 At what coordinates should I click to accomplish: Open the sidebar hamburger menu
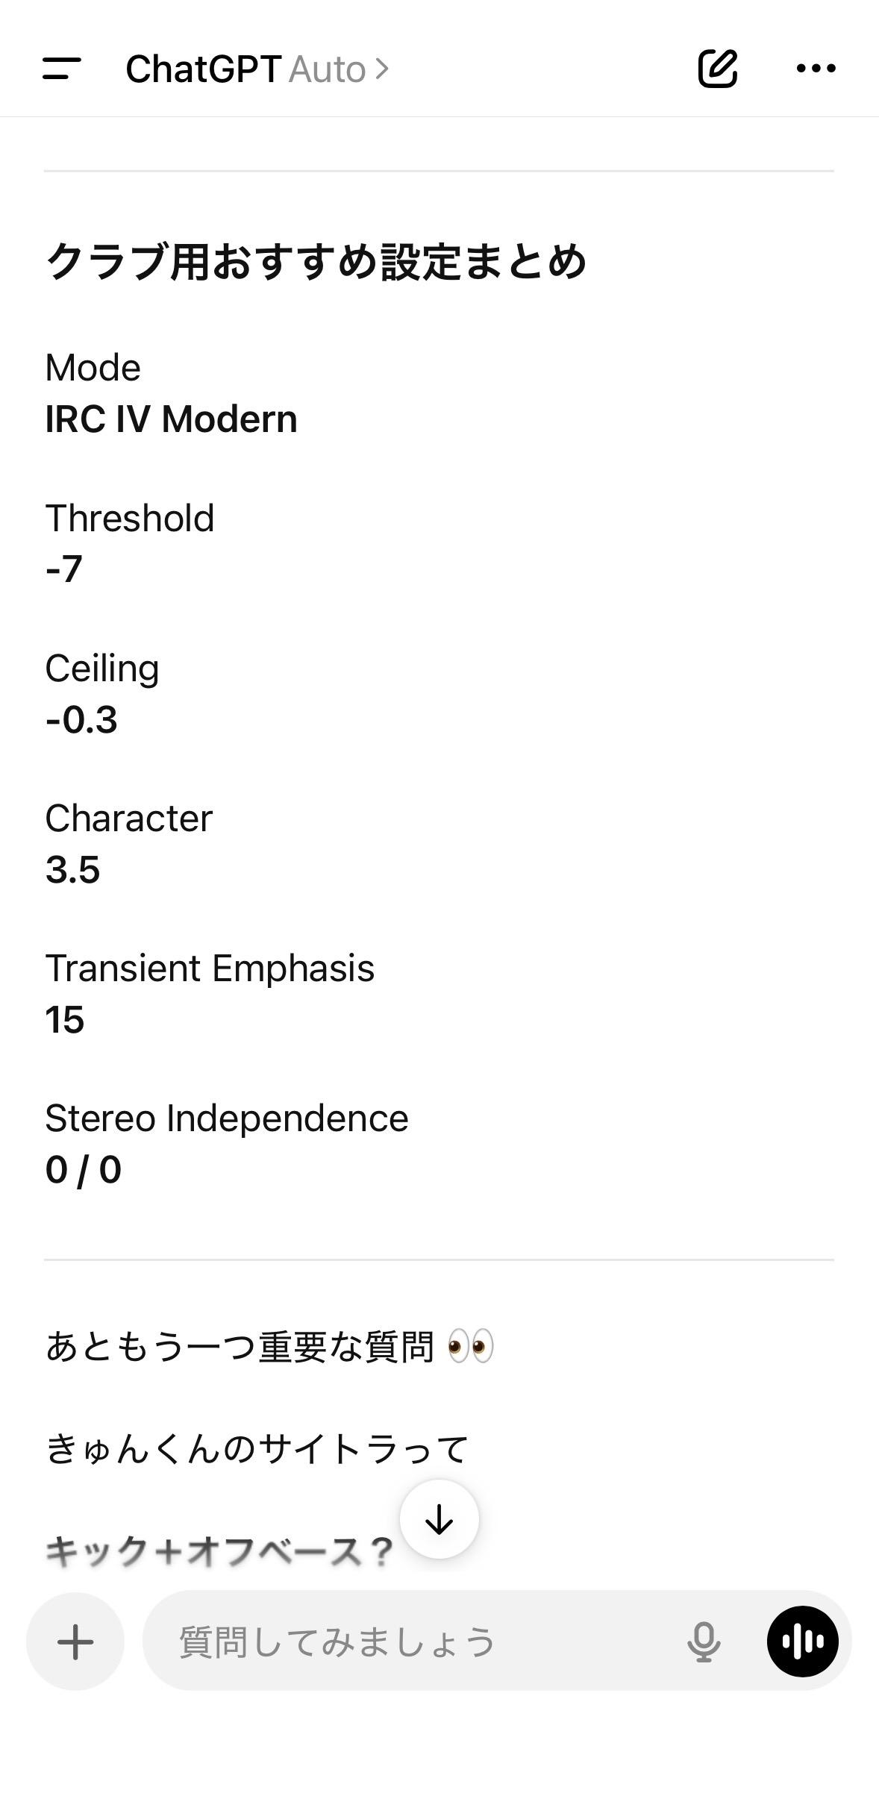click(x=62, y=69)
